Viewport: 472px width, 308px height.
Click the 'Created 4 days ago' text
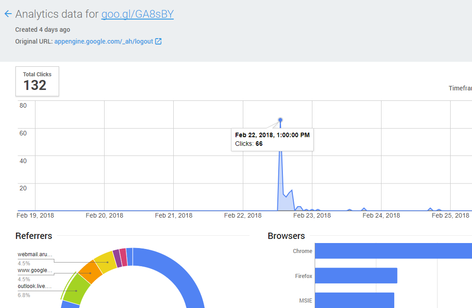pos(43,30)
